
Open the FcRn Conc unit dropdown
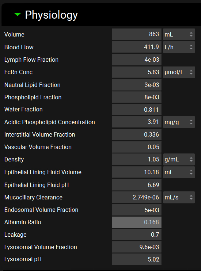click(179, 72)
